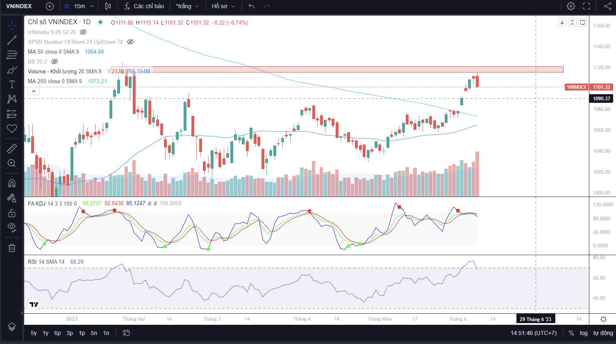616x344 pixels.
Task: Click the 'FA KDJ 14 3 3 100 0' legend
Action: click(x=52, y=203)
